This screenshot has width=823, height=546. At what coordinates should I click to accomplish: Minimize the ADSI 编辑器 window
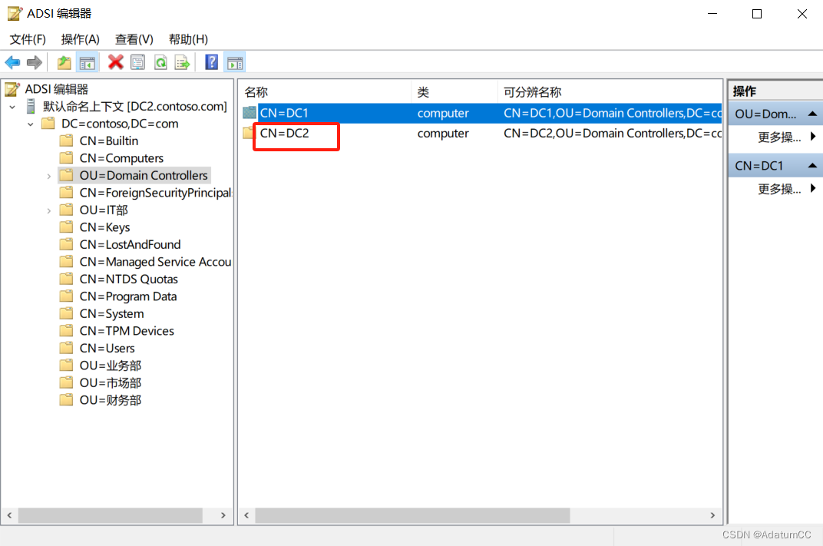712,14
